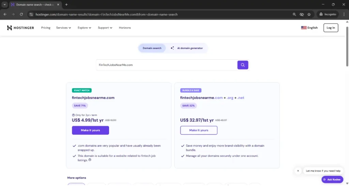Screen dimensions: 349x196
Task: Click the page vertical scrollbar
Action: coord(347,47)
